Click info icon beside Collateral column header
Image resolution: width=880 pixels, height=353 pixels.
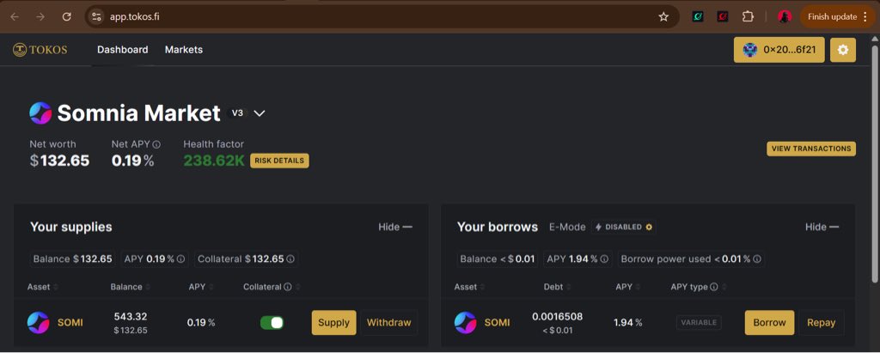coord(287,287)
